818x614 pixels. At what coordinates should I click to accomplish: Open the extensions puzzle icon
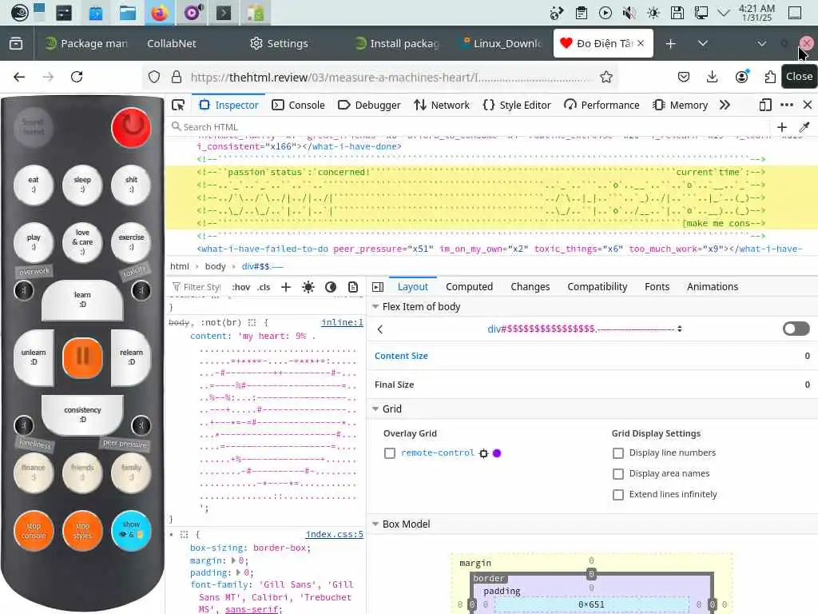(770, 78)
